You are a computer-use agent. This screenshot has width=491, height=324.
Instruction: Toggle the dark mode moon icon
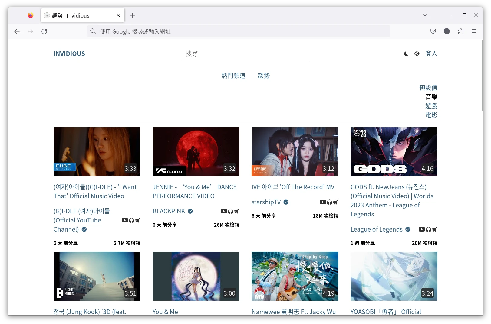[x=406, y=54]
